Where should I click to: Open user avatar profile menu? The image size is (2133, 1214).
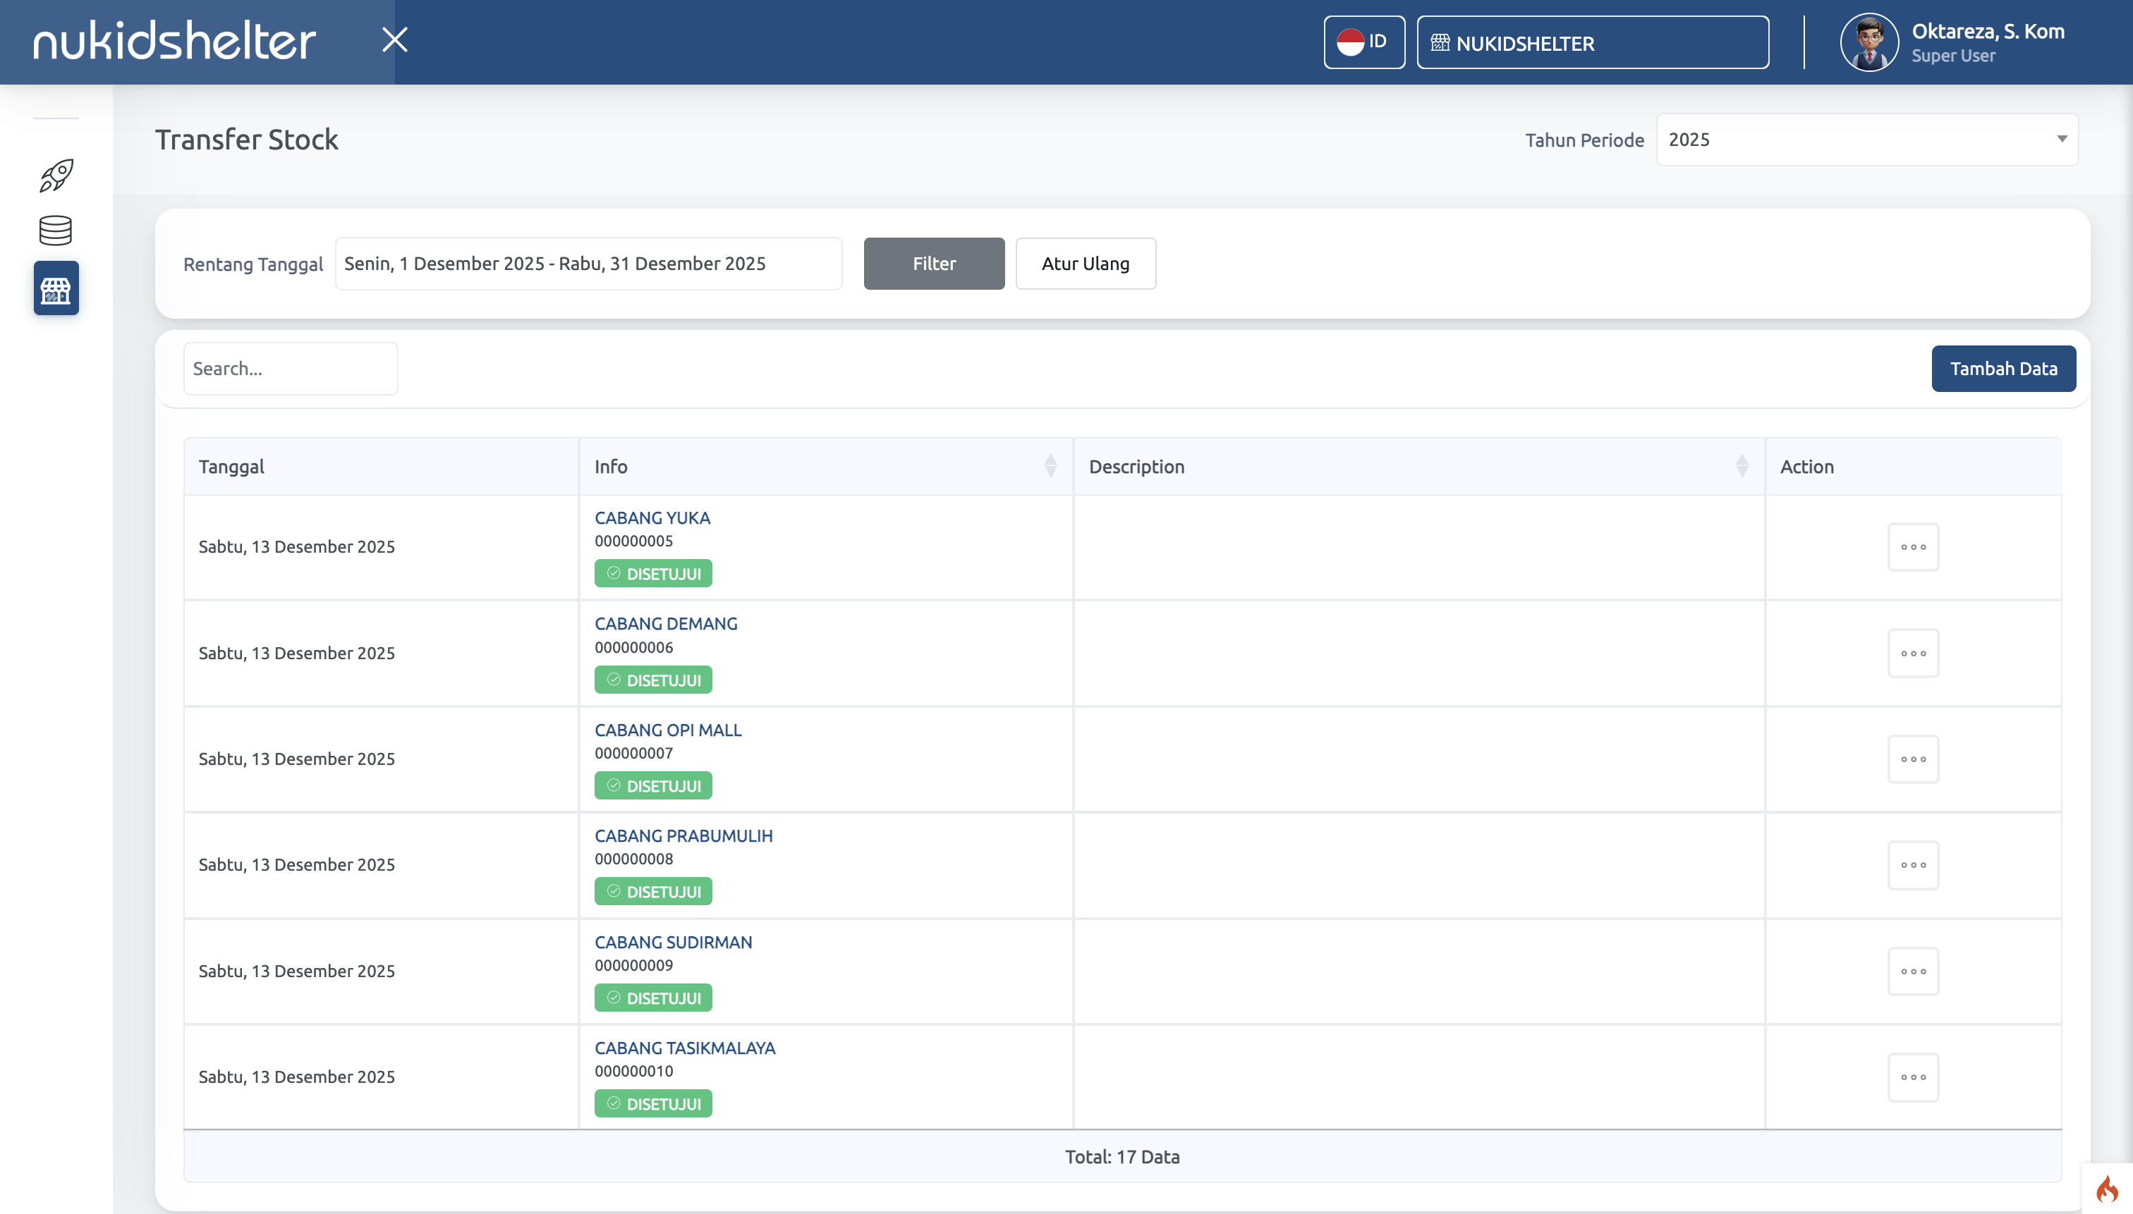click(1868, 42)
